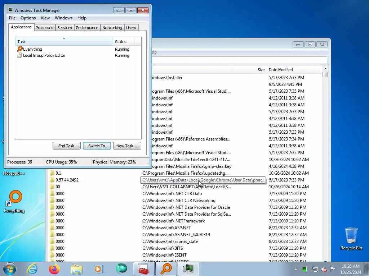Click the Windows\Installer path row
This screenshot has width=369, height=276.
[x=167, y=78]
